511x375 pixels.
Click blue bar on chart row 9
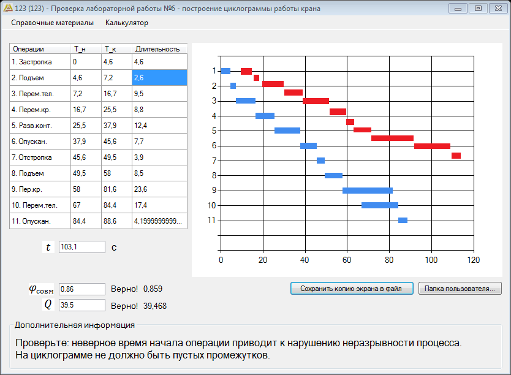(x=368, y=191)
